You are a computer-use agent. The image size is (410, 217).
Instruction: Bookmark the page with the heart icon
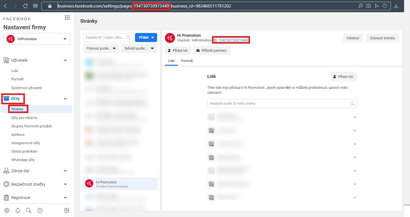[x=385, y=6]
